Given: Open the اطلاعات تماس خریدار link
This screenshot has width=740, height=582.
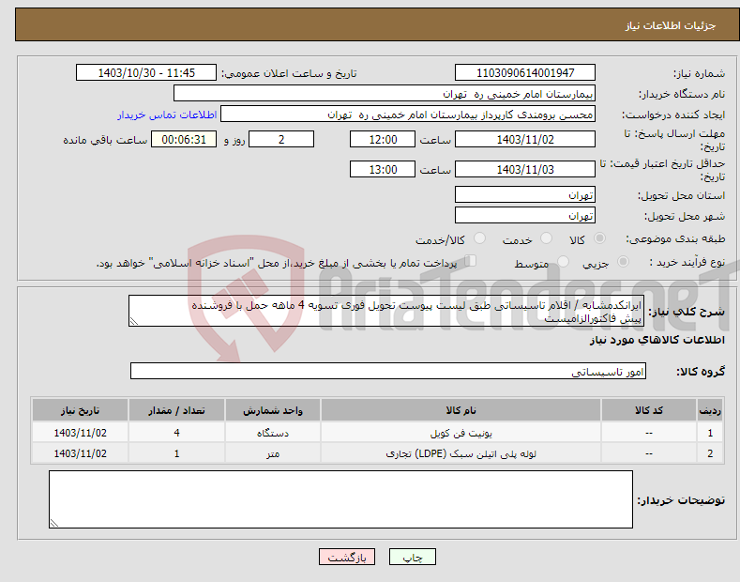Looking at the screenshot, I should [x=167, y=115].
